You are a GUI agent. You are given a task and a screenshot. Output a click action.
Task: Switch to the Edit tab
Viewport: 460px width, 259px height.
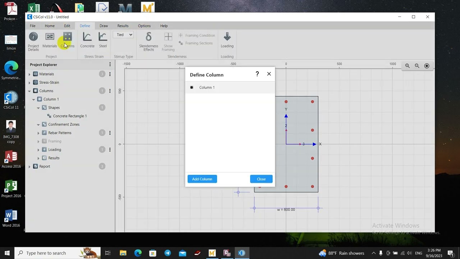click(67, 26)
